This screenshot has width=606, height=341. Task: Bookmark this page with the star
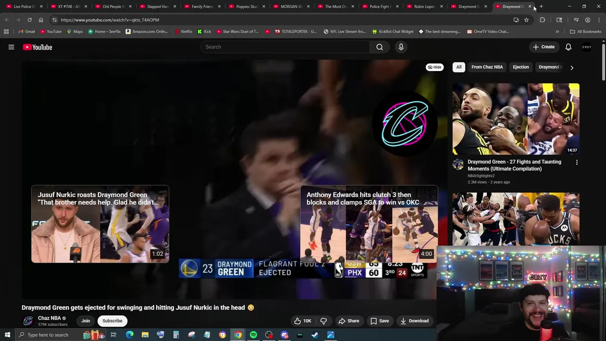click(526, 20)
